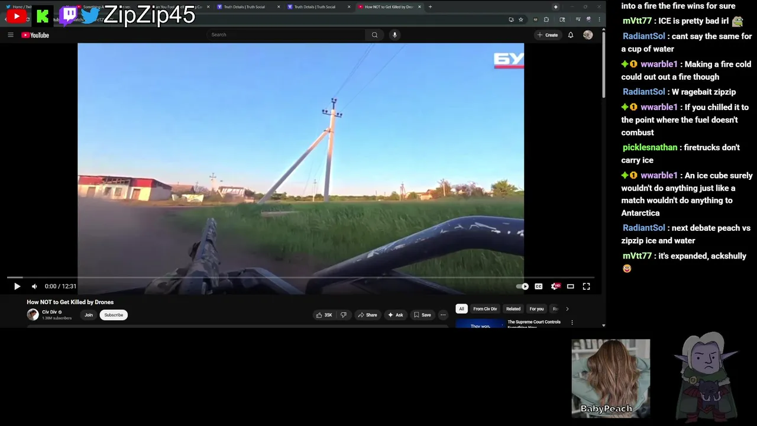Open Civ Div channel avatar

click(33, 315)
